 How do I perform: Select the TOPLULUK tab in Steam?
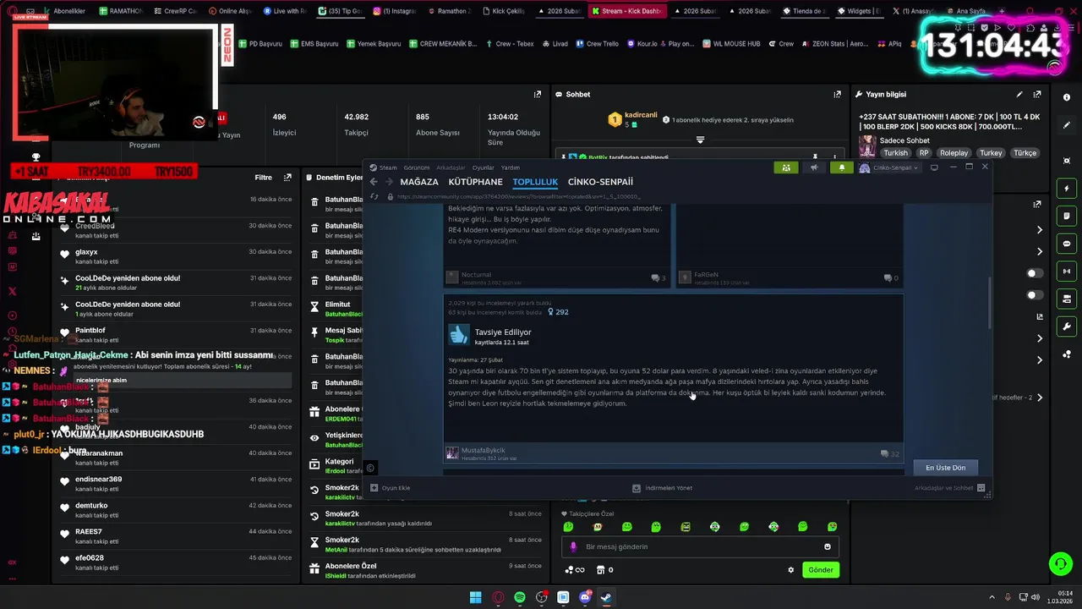pyautogui.click(x=535, y=182)
